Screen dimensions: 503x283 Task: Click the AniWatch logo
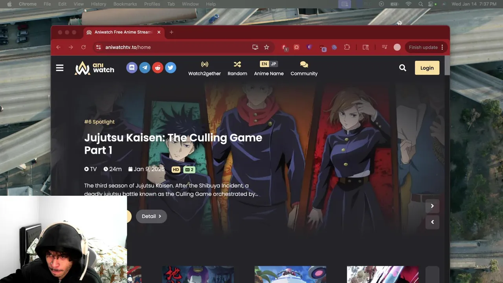click(x=94, y=68)
